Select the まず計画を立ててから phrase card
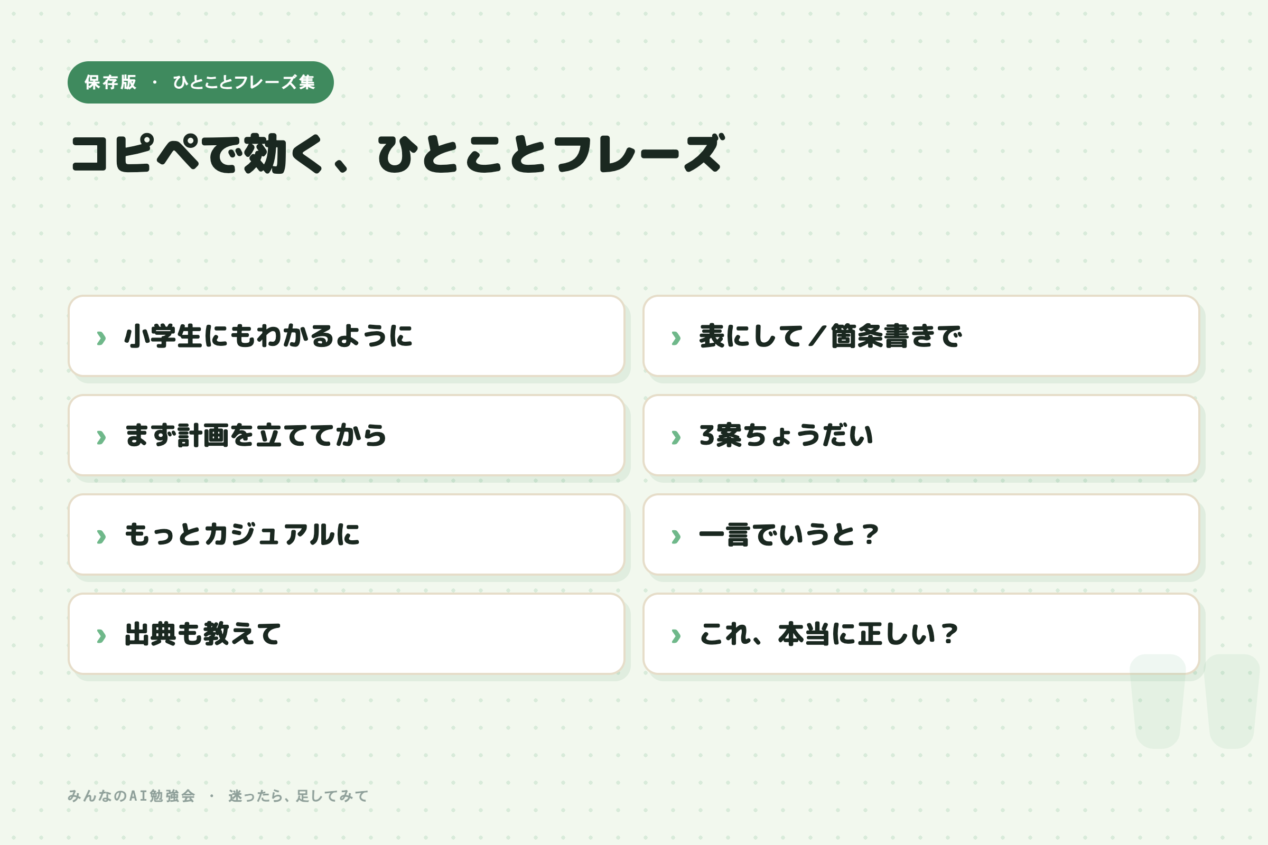 coord(346,435)
